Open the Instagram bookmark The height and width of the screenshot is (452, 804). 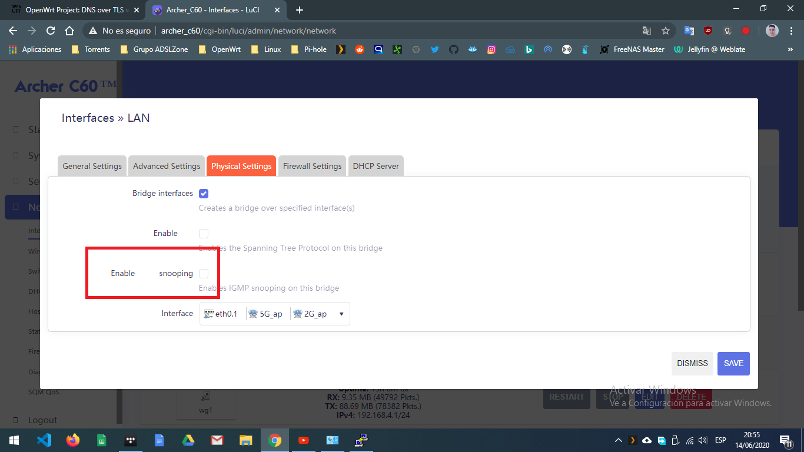[x=491, y=49]
